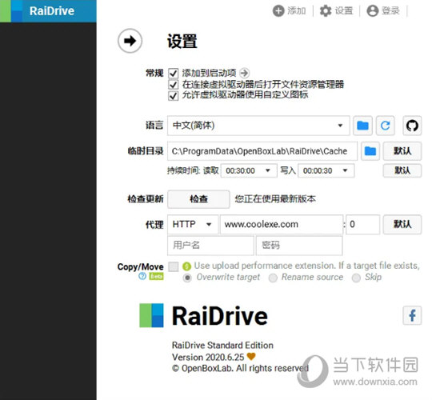Image resolution: width=432 pixels, height=400 pixels.
Task: Click the proxy port field showing 0
Action: tap(363, 225)
